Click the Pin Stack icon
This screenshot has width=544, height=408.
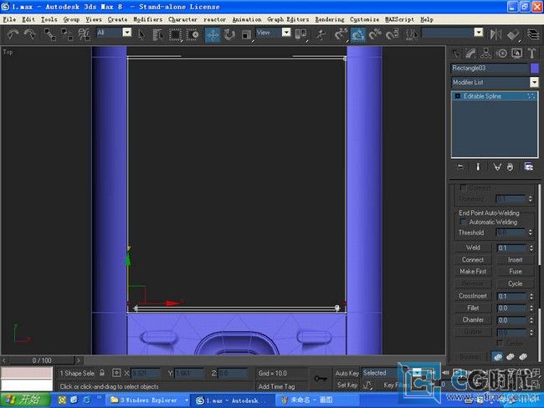click(460, 166)
